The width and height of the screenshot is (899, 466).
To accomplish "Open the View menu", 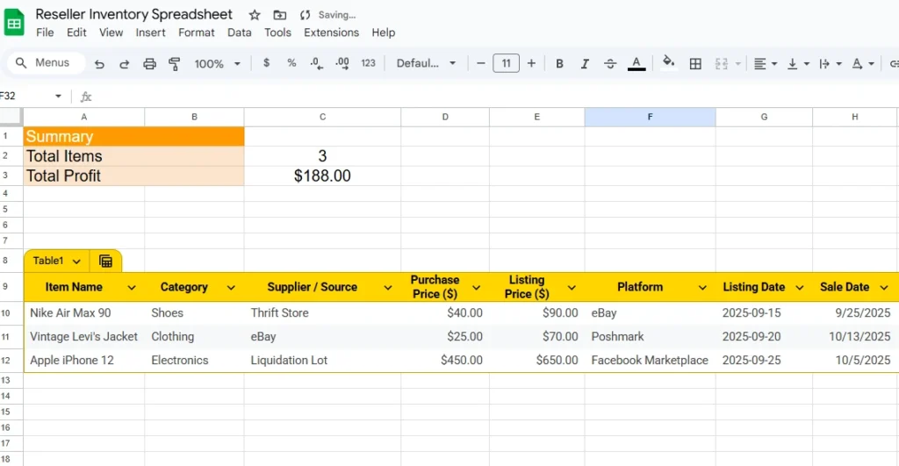I will pos(111,32).
